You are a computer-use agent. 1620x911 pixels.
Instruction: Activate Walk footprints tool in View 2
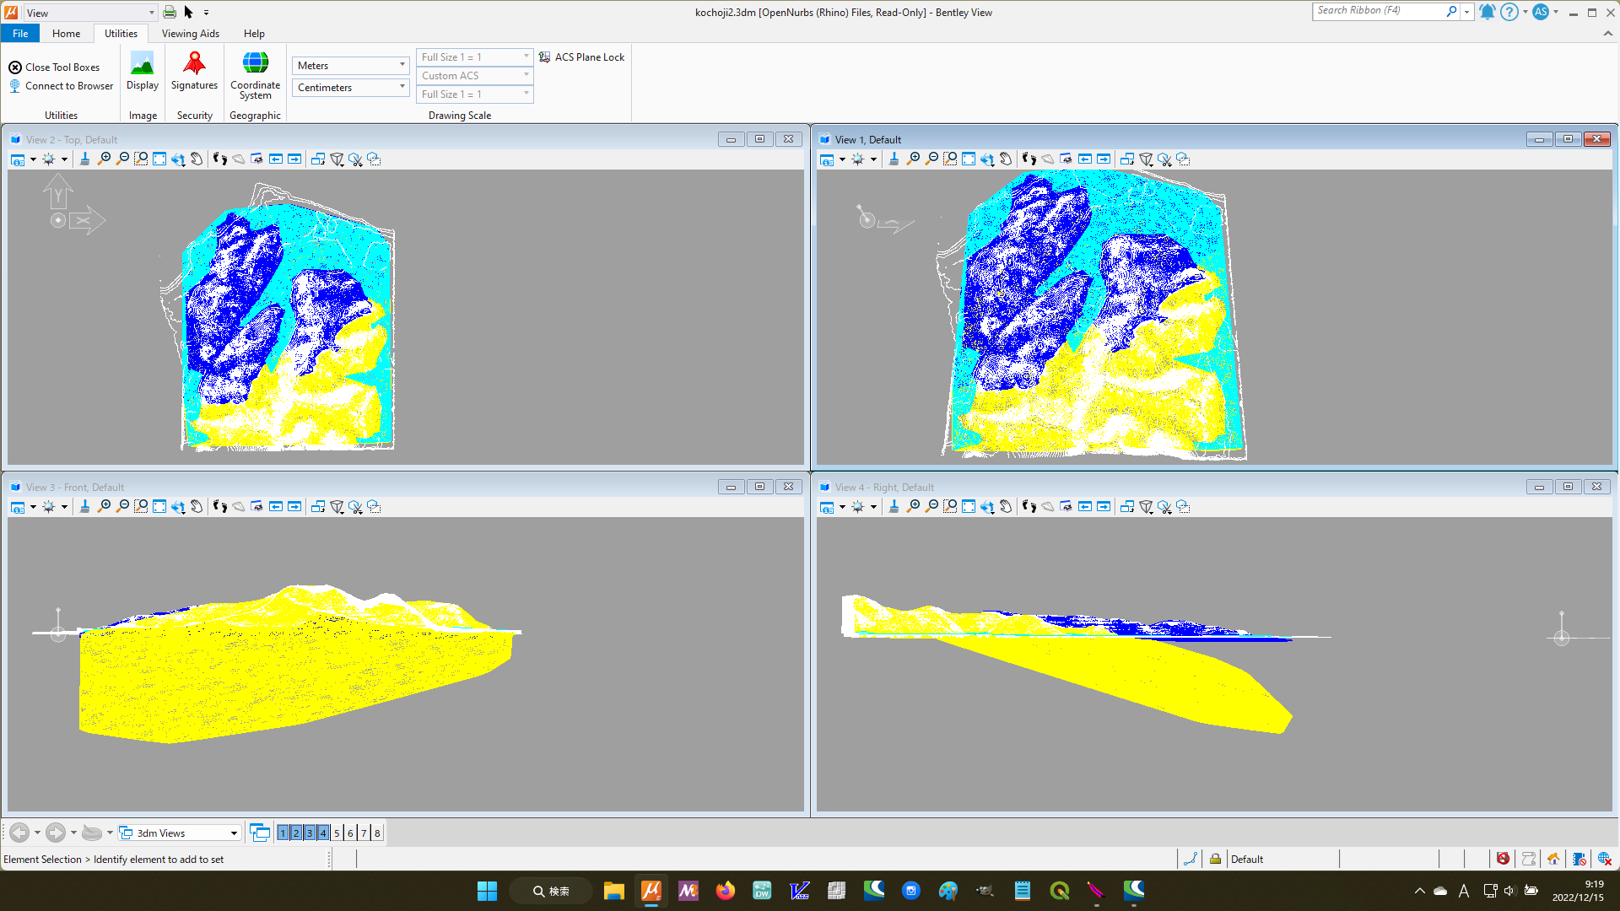(220, 159)
